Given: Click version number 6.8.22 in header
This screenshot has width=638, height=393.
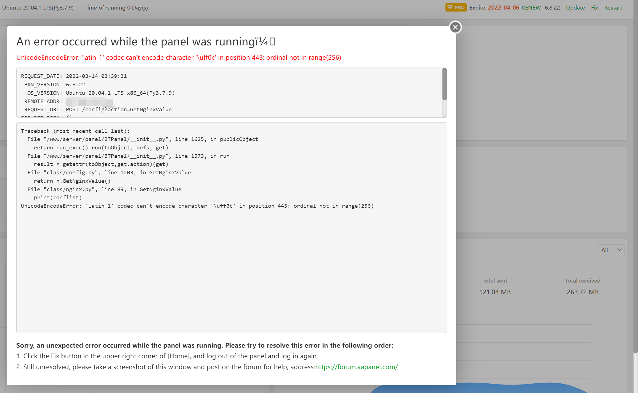Looking at the screenshot, I should point(552,8).
